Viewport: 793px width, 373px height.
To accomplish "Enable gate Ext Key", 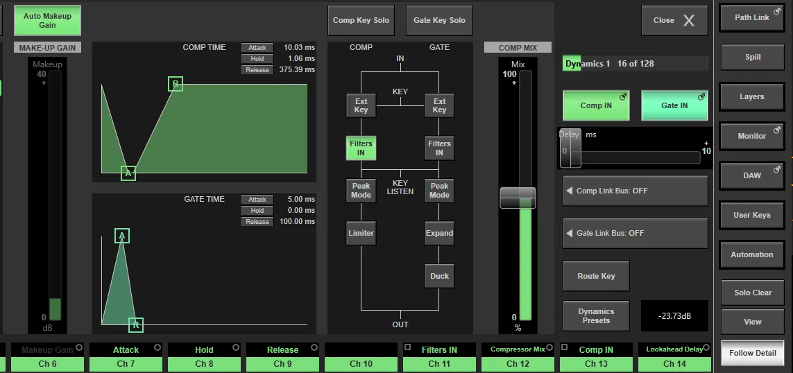I will tap(439, 105).
